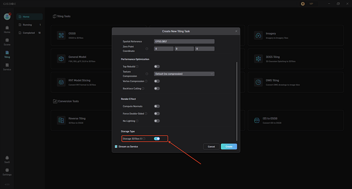Click the Cancel button

pyautogui.click(x=211, y=146)
